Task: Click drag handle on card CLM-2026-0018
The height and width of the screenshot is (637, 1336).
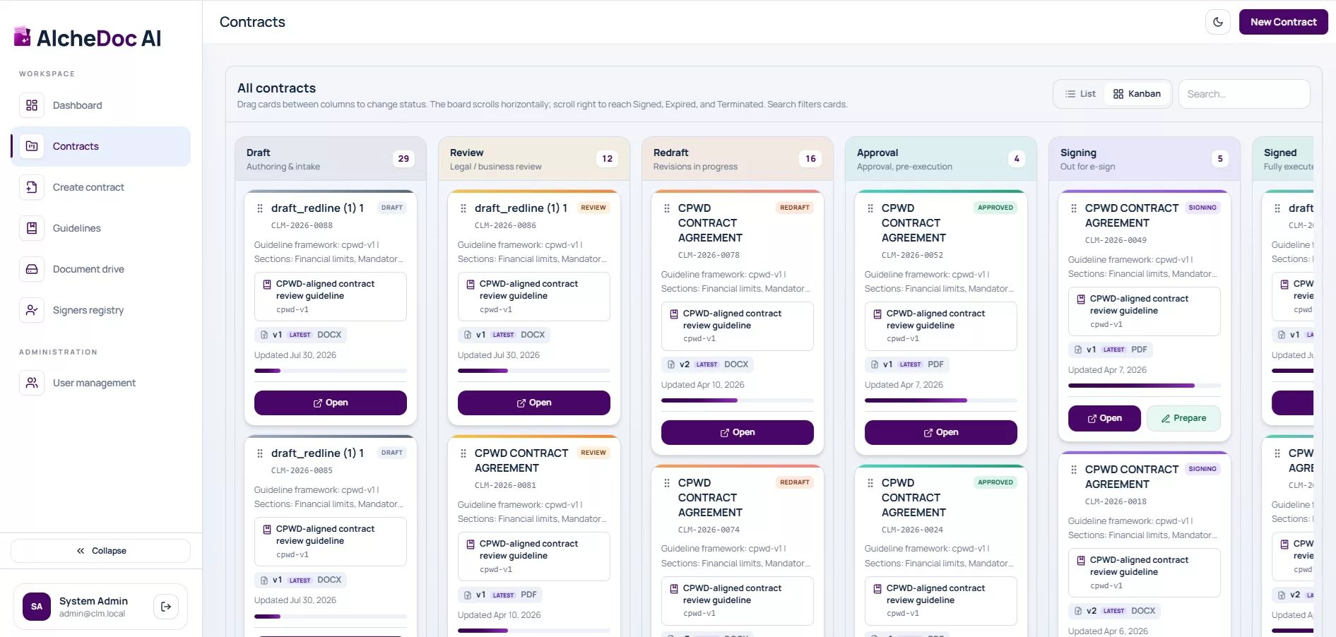Action: click(1074, 470)
